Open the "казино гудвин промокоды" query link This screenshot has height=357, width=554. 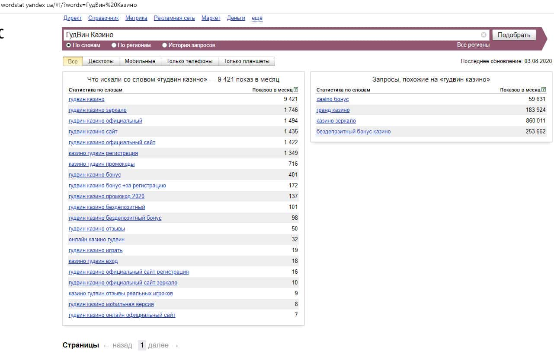pos(101,164)
